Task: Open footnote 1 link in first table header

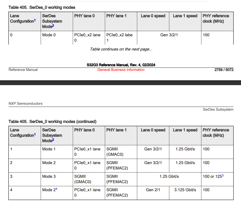Action: 35,20
